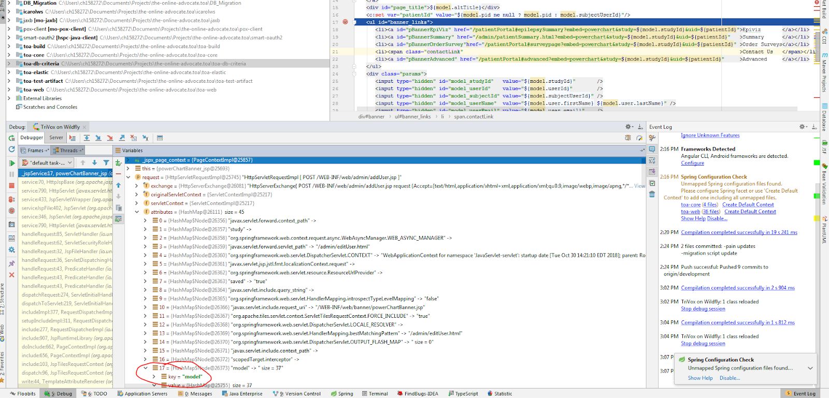
Task: Select the _jspService:17 powerChartBanner_jsp frame
Action: tap(66, 173)
